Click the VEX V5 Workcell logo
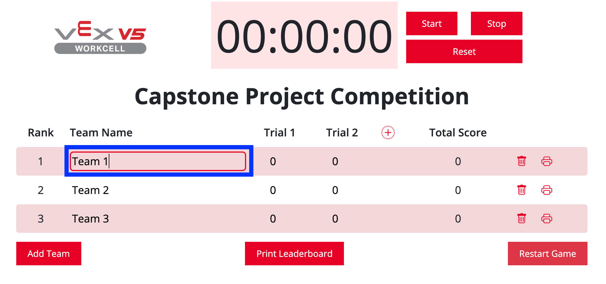Viewport: 606px width, 284px height. (100, 38)
